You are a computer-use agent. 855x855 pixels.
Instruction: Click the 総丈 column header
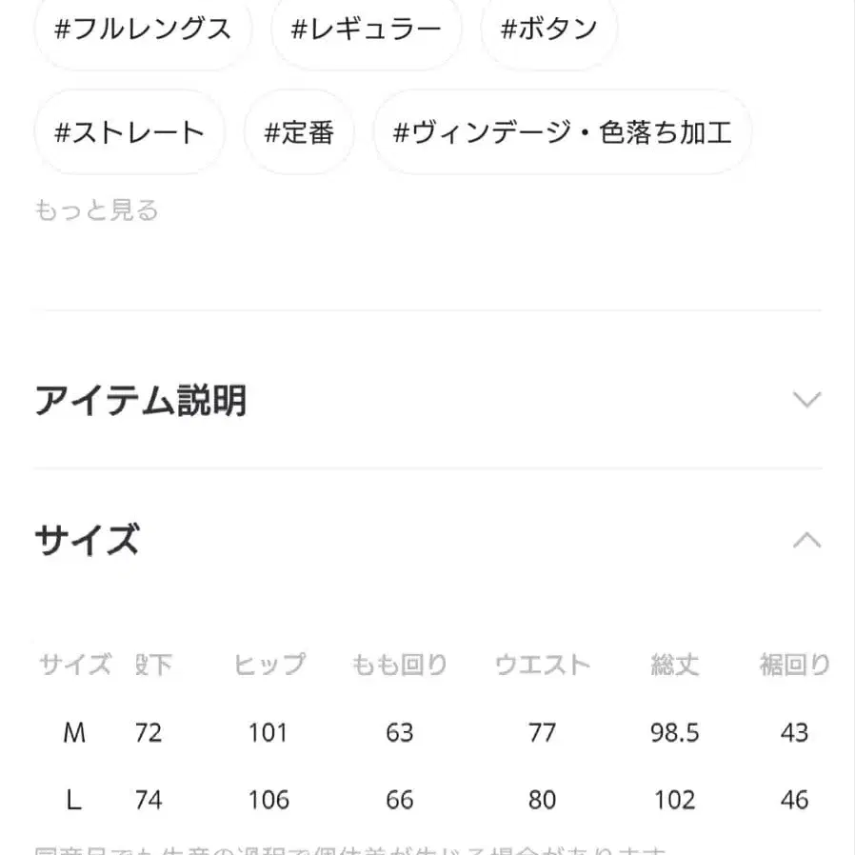[x=674, y=666]
